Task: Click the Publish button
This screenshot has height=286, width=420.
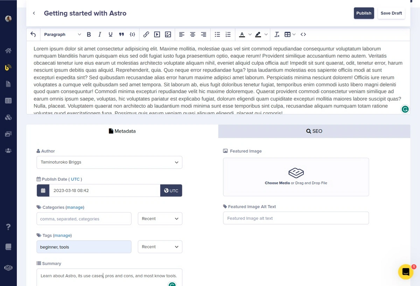Action: click(364, 13)
